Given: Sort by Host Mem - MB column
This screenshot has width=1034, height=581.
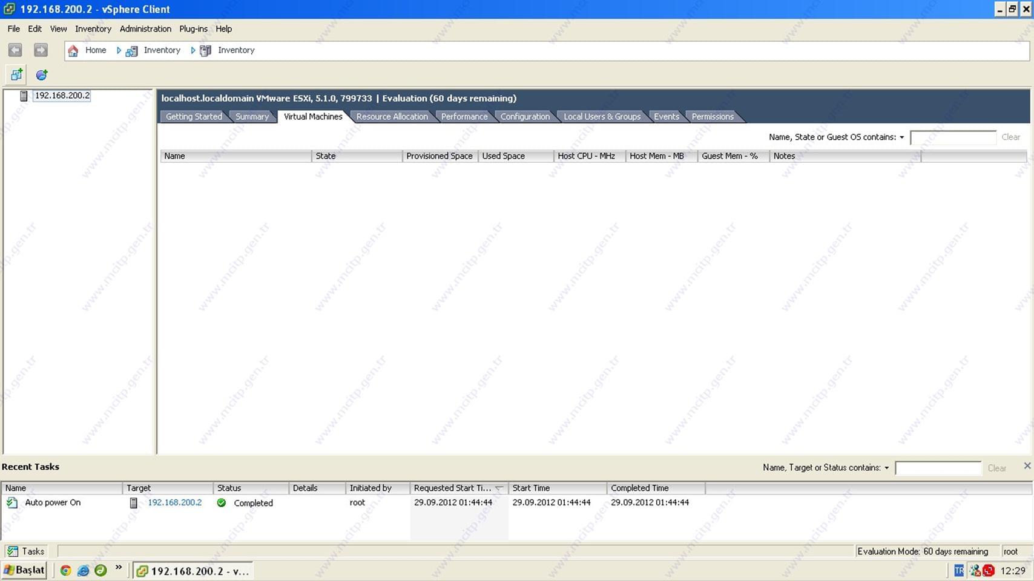Looking at the screenshot, I should pos(662,156).
